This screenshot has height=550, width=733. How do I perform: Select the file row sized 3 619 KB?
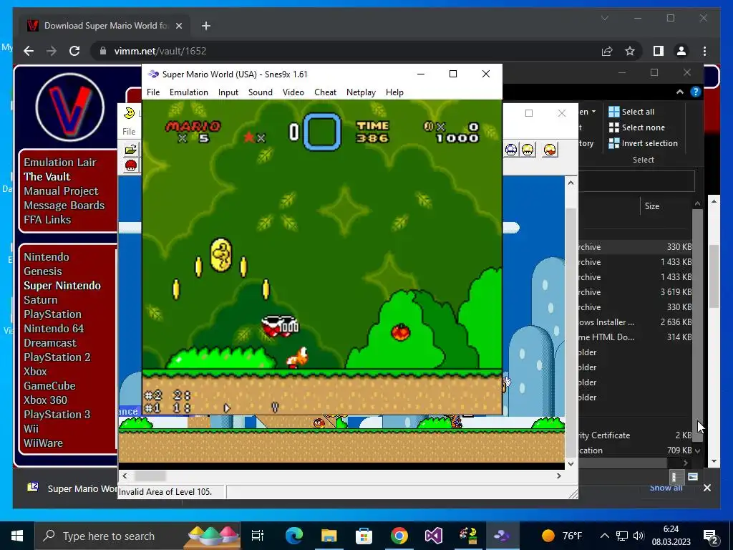635,292
